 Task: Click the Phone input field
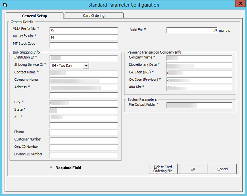tap(84, 133)
